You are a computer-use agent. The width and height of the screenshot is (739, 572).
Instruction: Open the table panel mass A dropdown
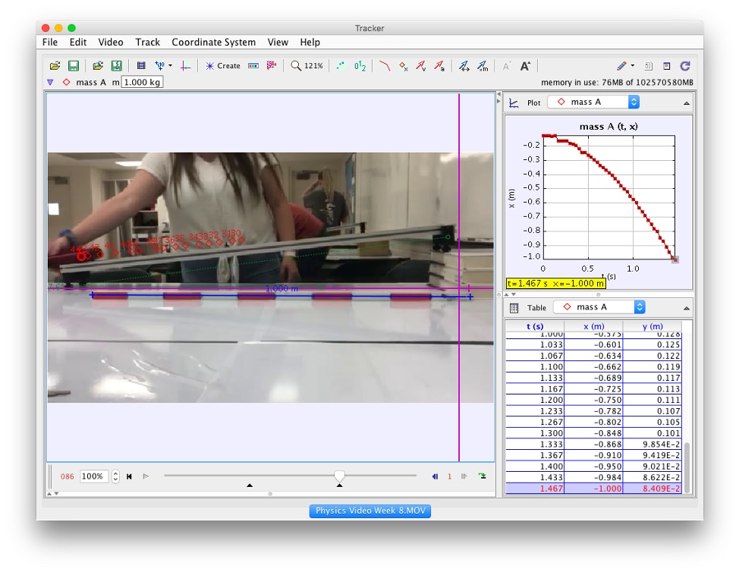pos(599,307)
